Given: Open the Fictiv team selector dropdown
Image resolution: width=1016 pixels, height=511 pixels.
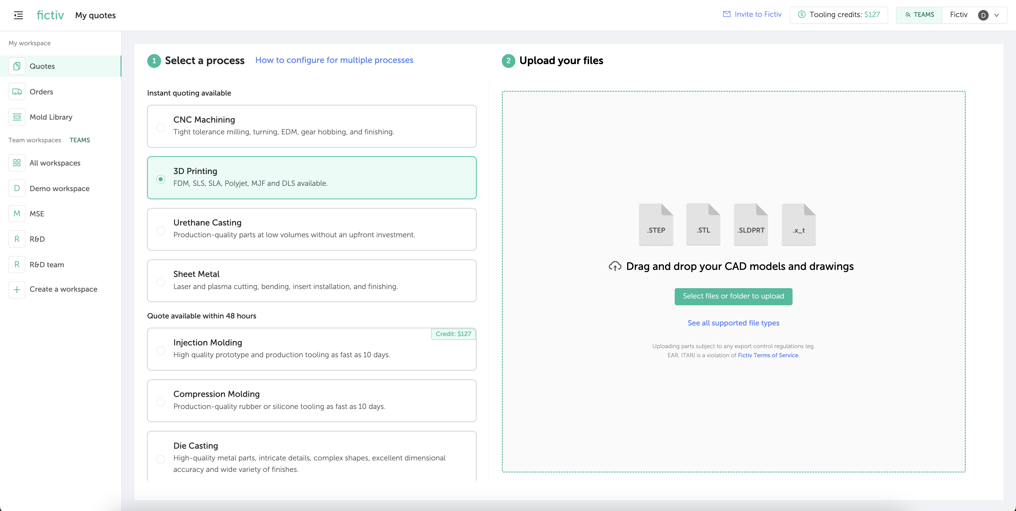Looking at the screenshot, I should click(958, 15).
